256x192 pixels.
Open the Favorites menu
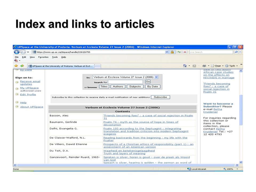click(43, 57)
